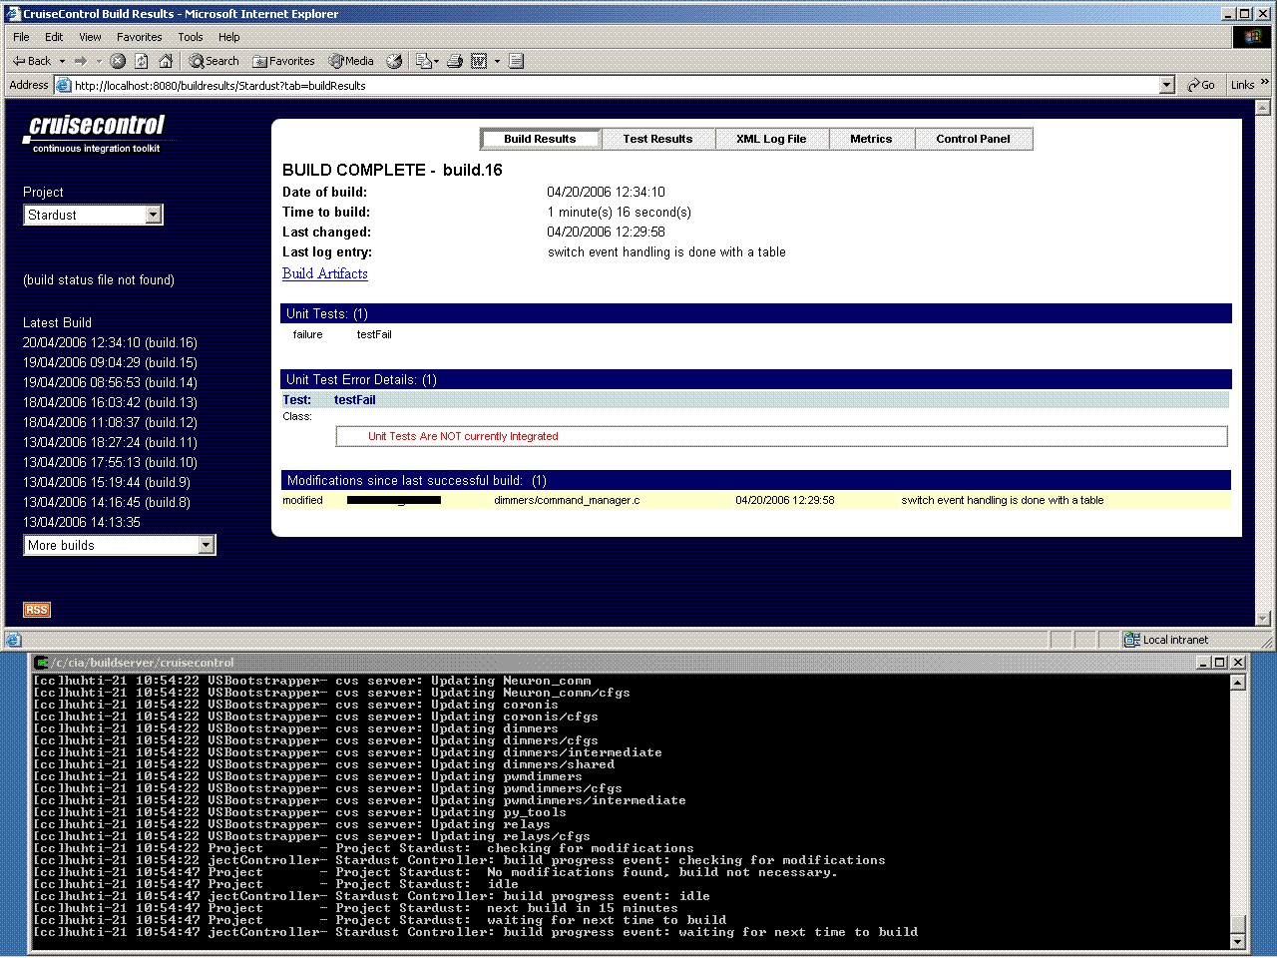Click the Forward navigation arrow

81,61
